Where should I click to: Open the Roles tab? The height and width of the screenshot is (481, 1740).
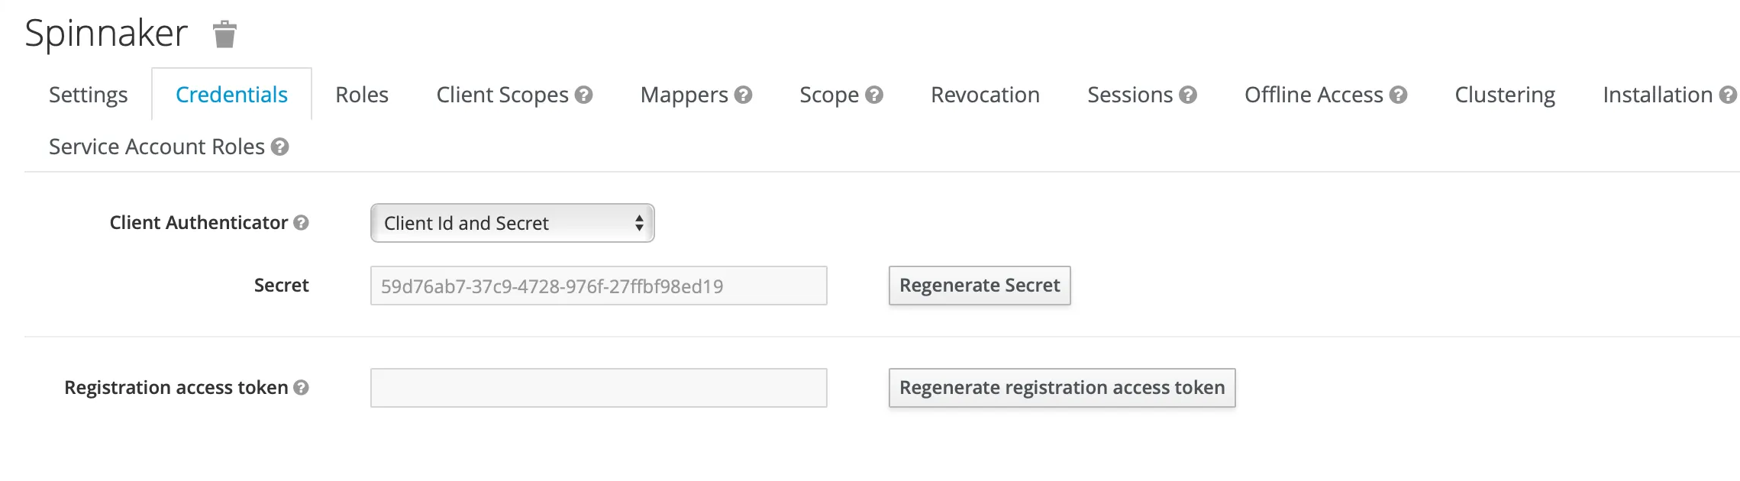pos(362,95)
